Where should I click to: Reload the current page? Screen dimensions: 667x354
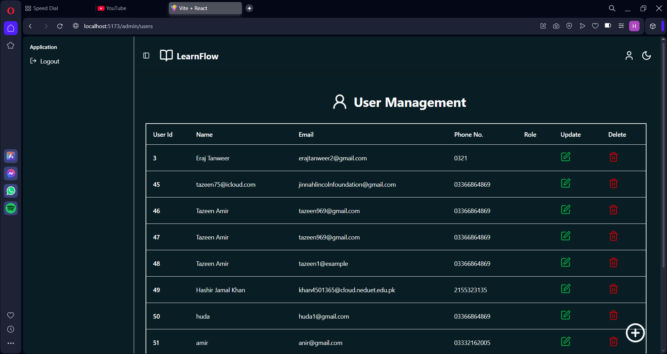click(x=60, y=26)
